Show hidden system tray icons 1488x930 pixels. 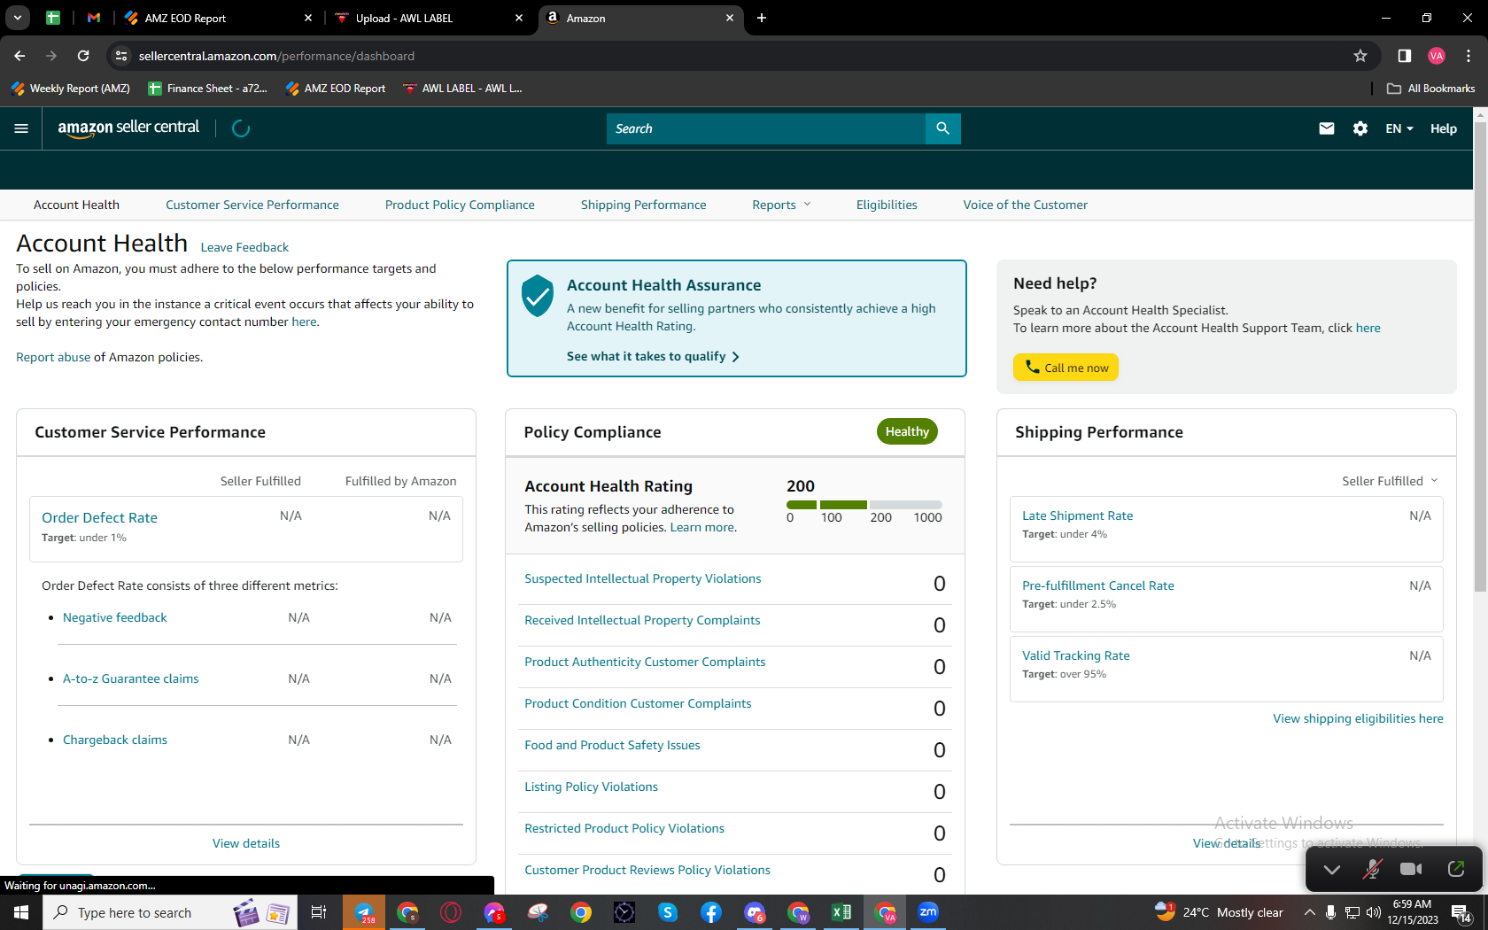coord(1309,912)
